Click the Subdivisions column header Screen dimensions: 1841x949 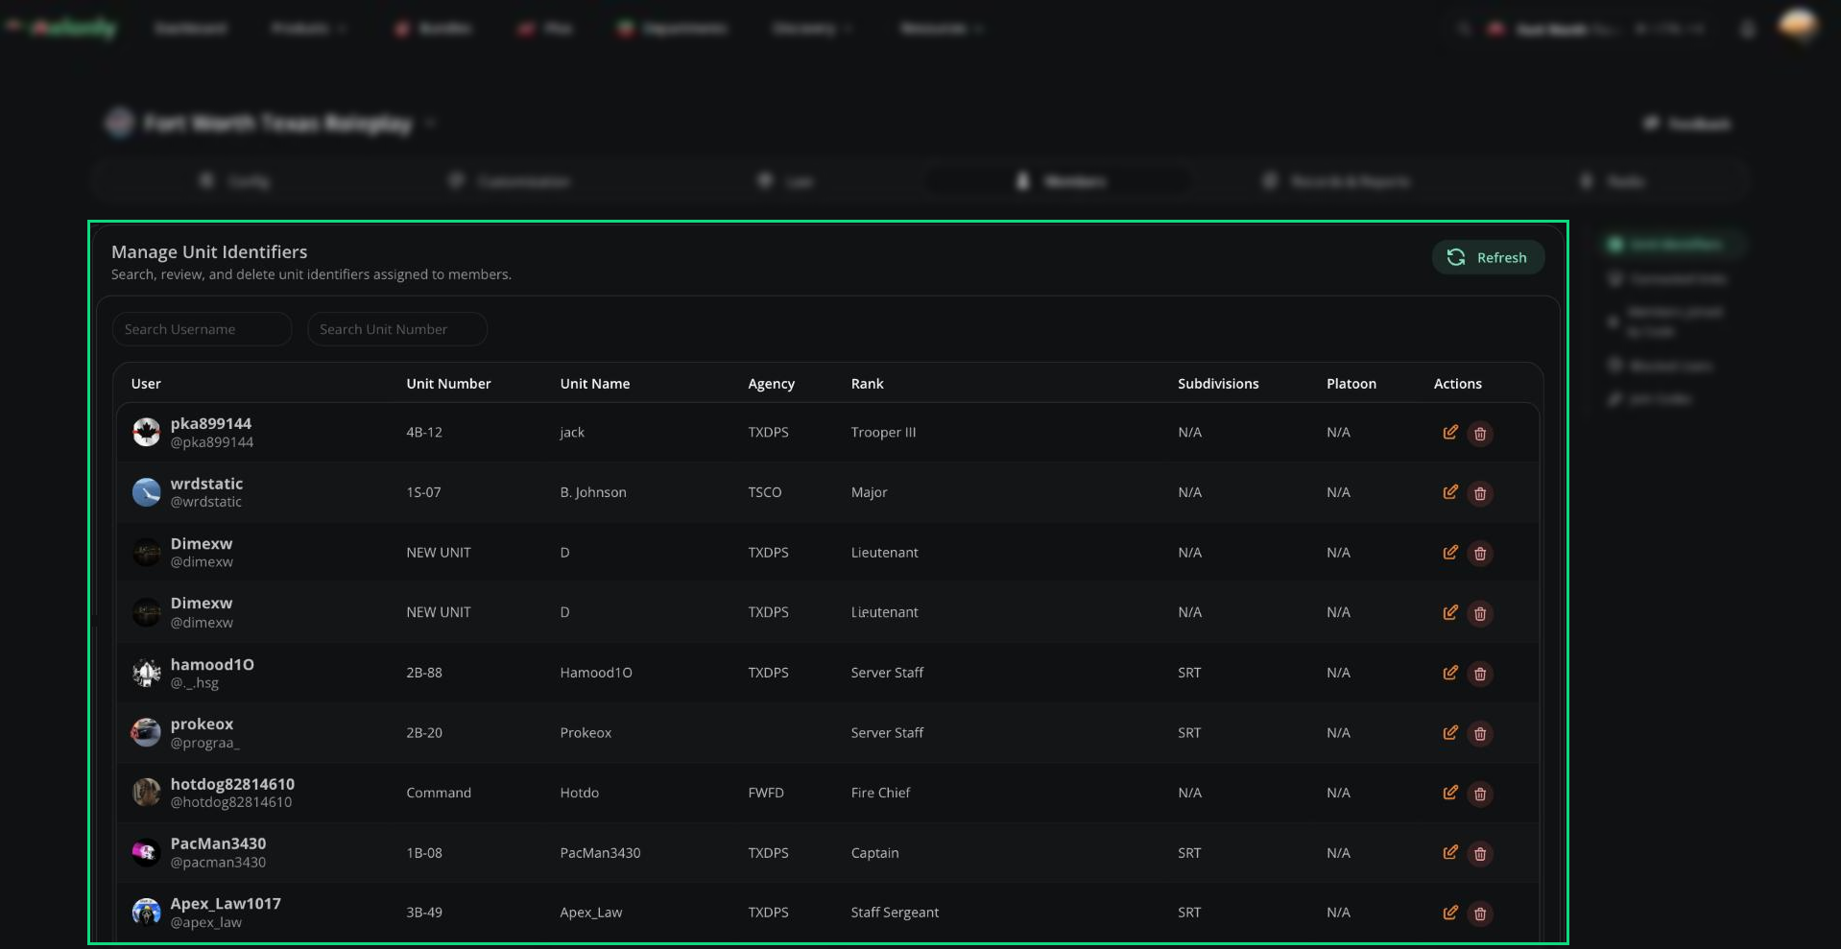[x=1218, y=384]
